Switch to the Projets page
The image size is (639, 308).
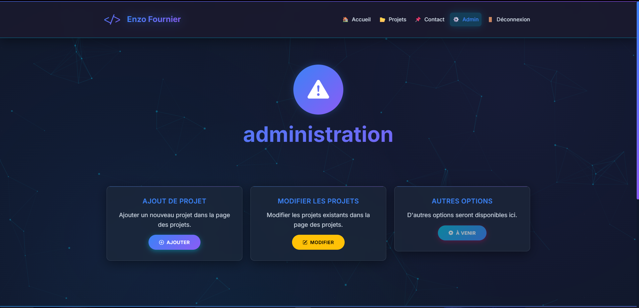pyautogui.click(x=397, y=19)
